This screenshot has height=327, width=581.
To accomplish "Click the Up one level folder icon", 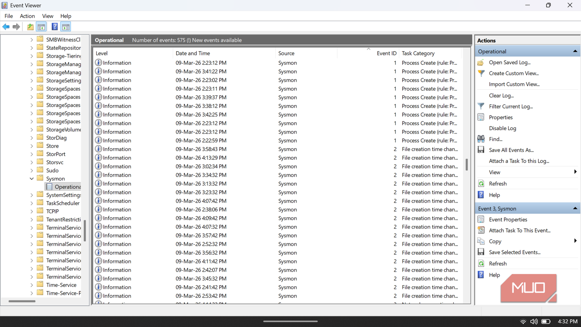I will tap(30, 27).
